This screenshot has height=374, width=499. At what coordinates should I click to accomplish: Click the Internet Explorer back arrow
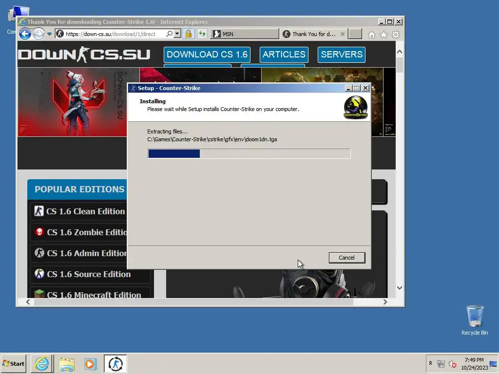(25, 34)
